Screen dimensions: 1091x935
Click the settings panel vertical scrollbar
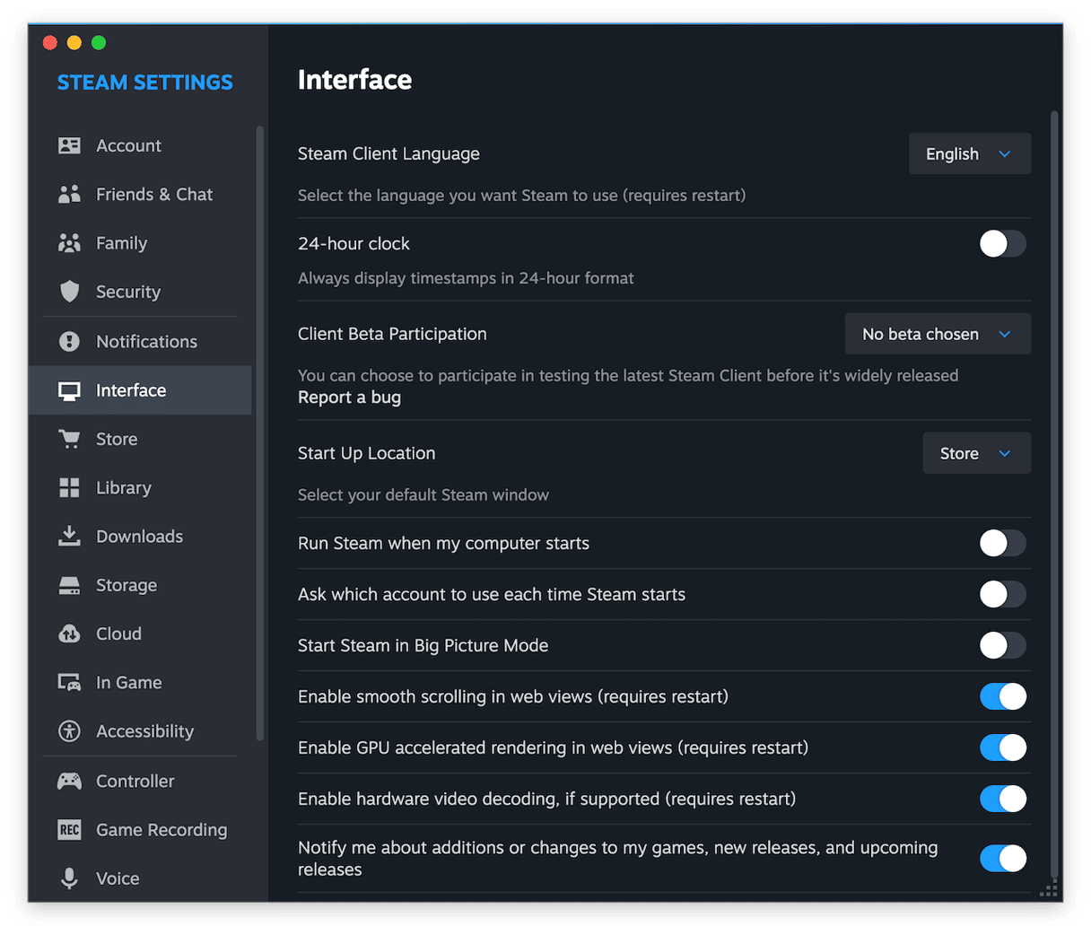1054,449
